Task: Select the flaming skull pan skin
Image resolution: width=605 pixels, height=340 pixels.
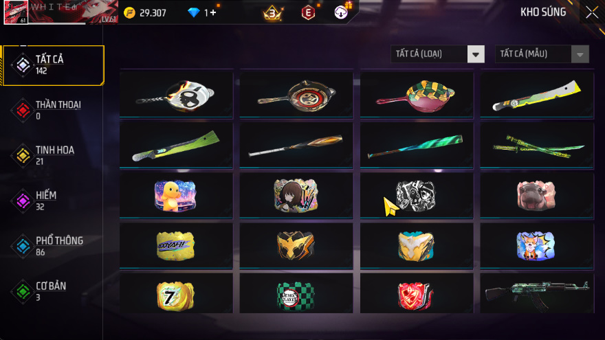Action: [176, 95]
